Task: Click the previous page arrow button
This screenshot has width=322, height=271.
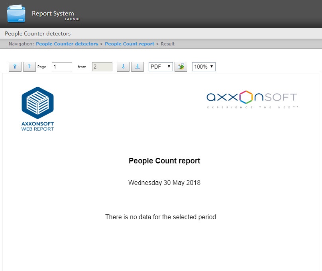Action: 29,67
